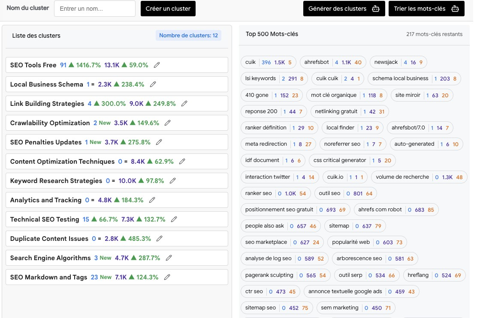Select positionnement seo gratuit keyword
The height and width of the screenshot is (318, 483).
[296, 210]
